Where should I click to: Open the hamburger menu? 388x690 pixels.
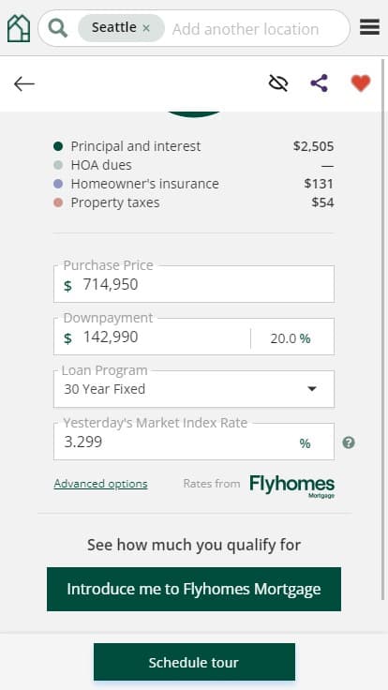369,27
